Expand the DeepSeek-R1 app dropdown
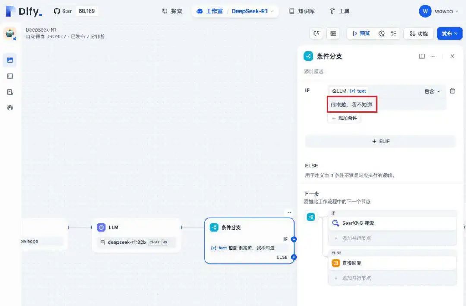The image size is (466, 306). (252, 11)
